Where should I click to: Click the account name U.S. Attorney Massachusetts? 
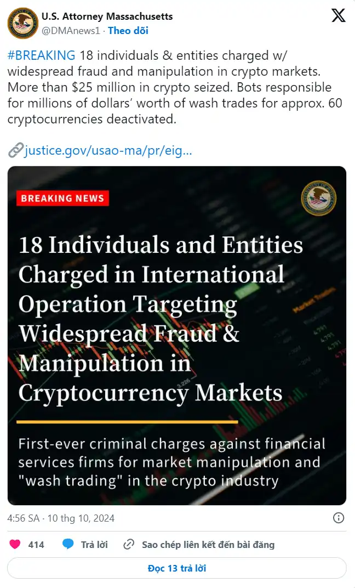click(x=107, y=16)
